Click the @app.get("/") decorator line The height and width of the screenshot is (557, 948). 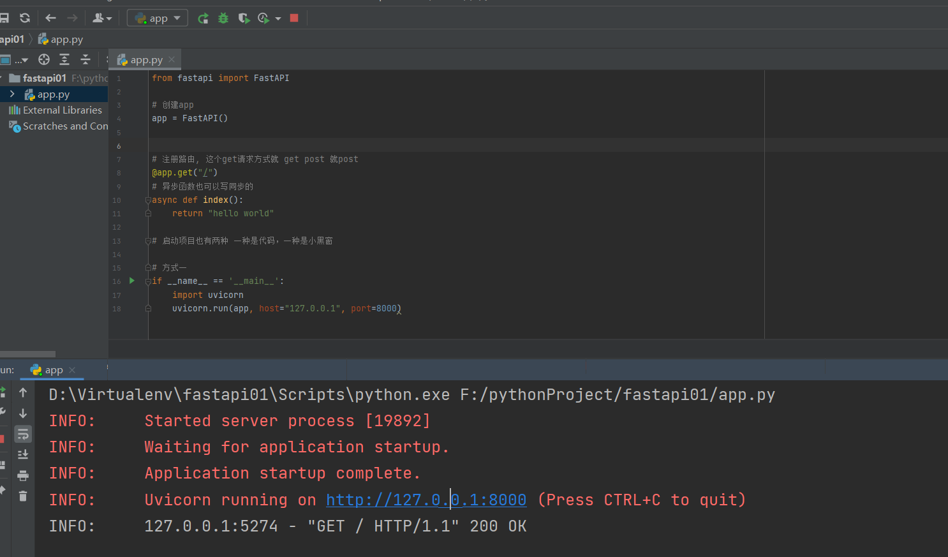click(185, 172)
